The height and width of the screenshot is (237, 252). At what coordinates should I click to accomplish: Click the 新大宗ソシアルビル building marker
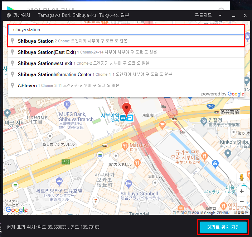[x=50, y=136]
